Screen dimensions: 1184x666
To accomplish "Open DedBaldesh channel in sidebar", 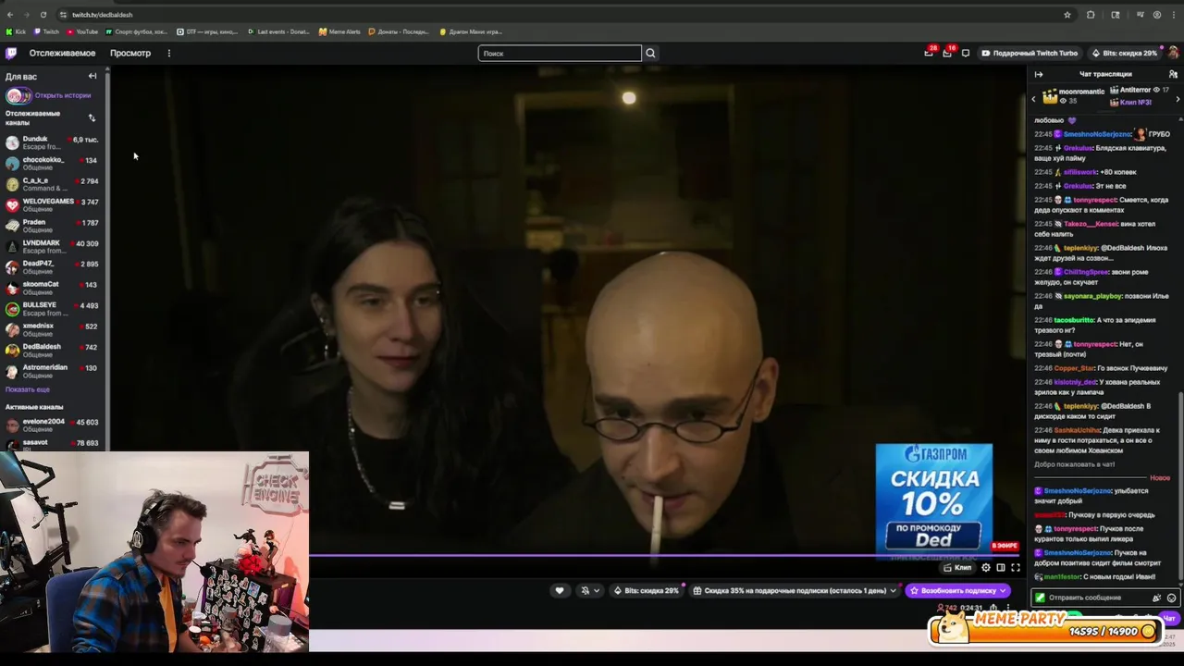I will (52, 351).
